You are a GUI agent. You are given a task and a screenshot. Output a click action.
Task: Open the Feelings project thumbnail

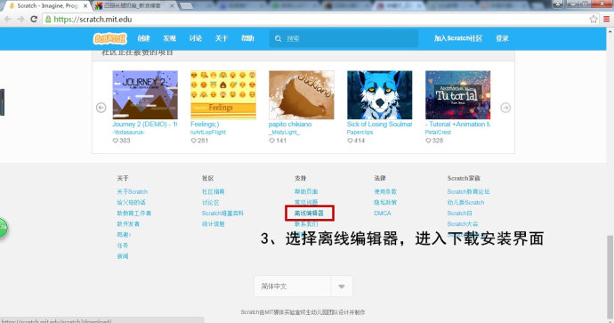click(223, 94)
